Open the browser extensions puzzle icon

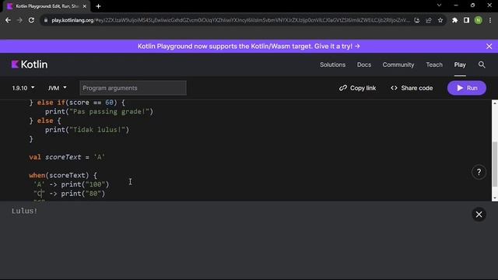point(454,20)
